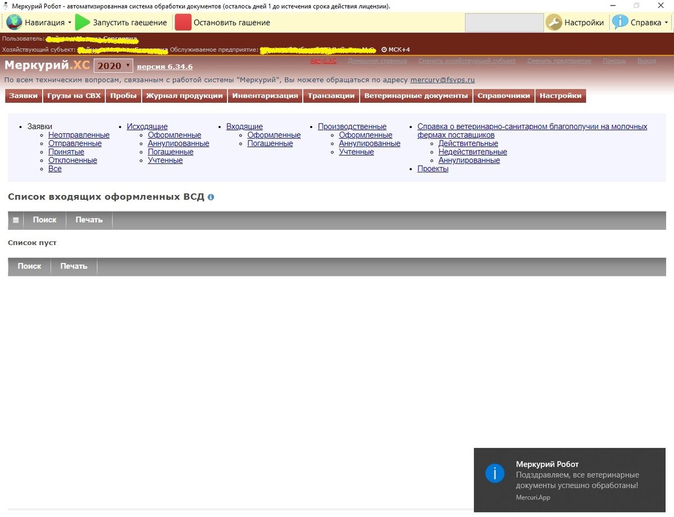The image size is (674, 517).
Task: Click the Домашняя страница link
Action: click(x=377, y=61)
